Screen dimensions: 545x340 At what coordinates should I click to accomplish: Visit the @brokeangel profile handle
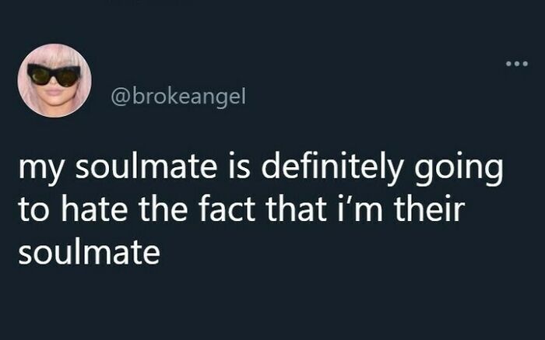tap(178, 97)
